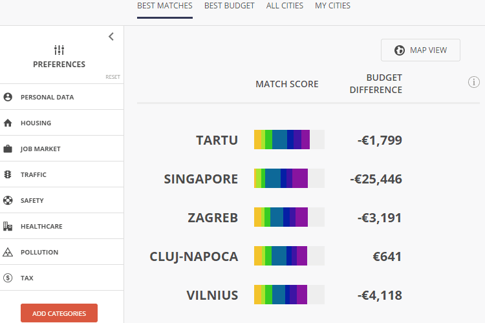Click the Personal Data person icon
Screen dimensions: 485x323
pos(8,97)
